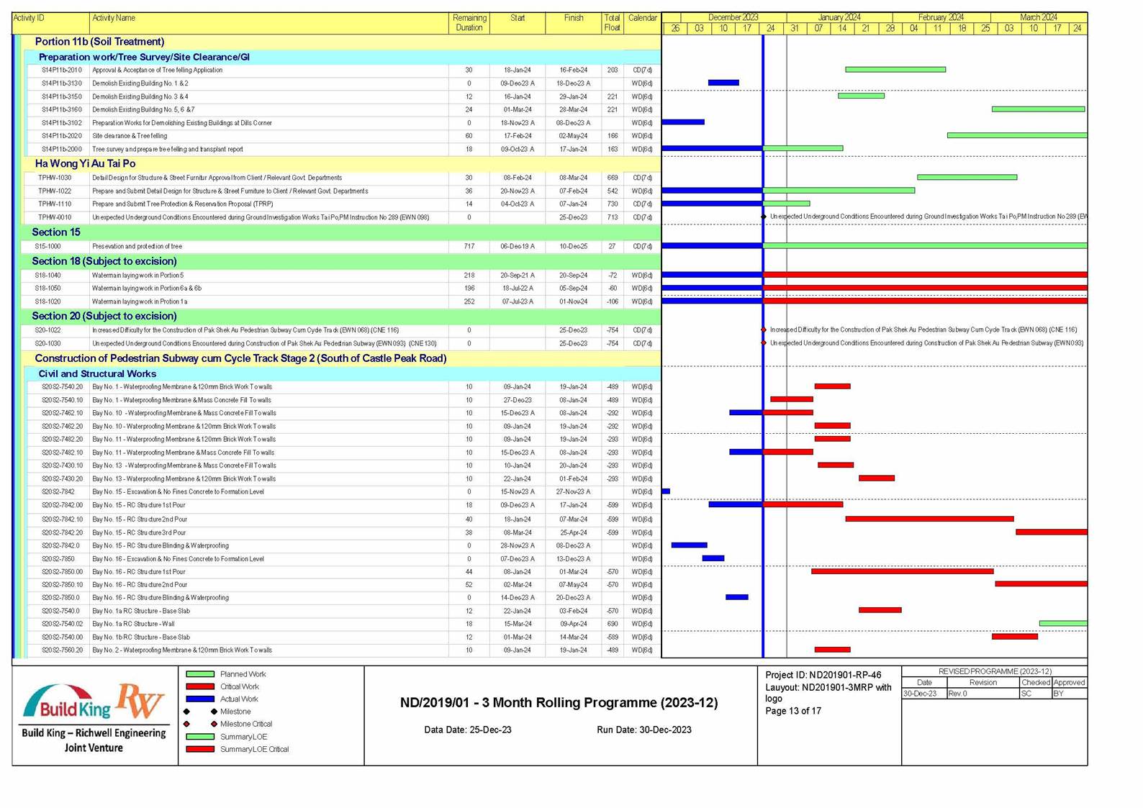
Task: Click the green bar for S14P11b-2010 activity
Action: coord(895,70)
